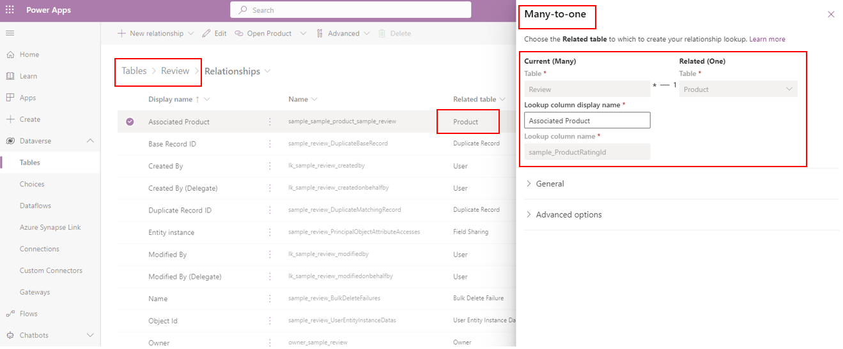
Task: Select Choices in the sidebar
Action: [32, 184]
